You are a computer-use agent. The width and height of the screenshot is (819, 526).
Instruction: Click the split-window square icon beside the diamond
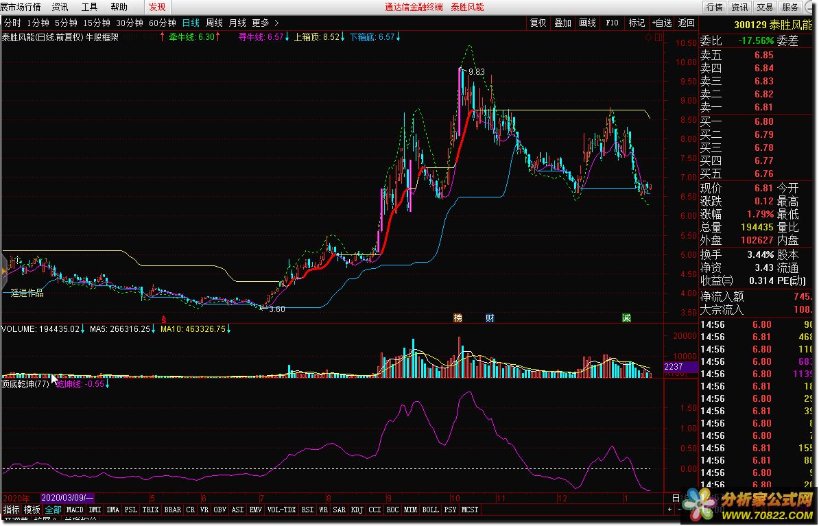coord(658,37)
